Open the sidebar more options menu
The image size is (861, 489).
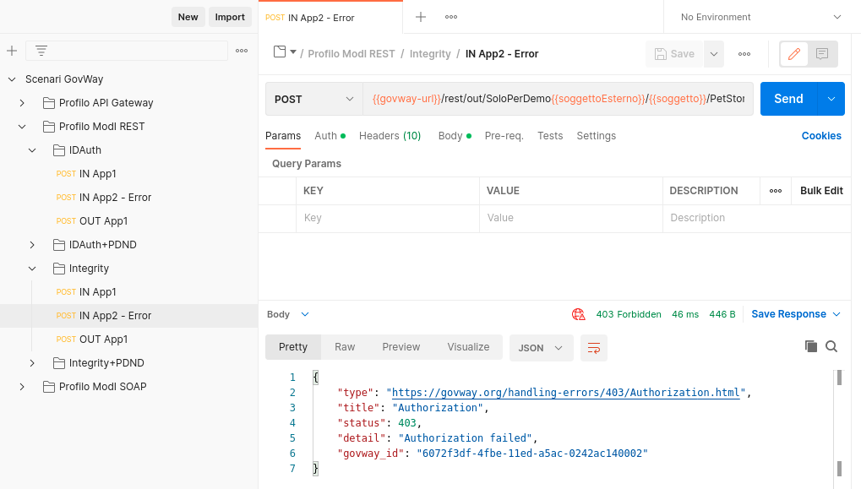coord(242,51)
